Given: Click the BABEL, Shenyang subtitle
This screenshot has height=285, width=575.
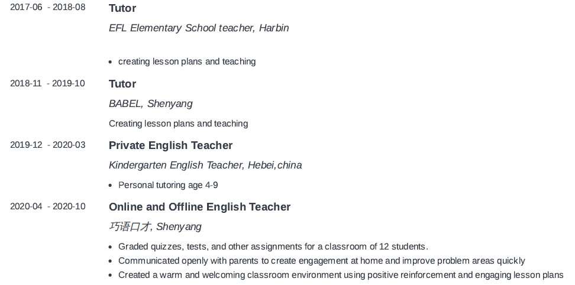Looking at the screenshot, I should pos(151,103).
